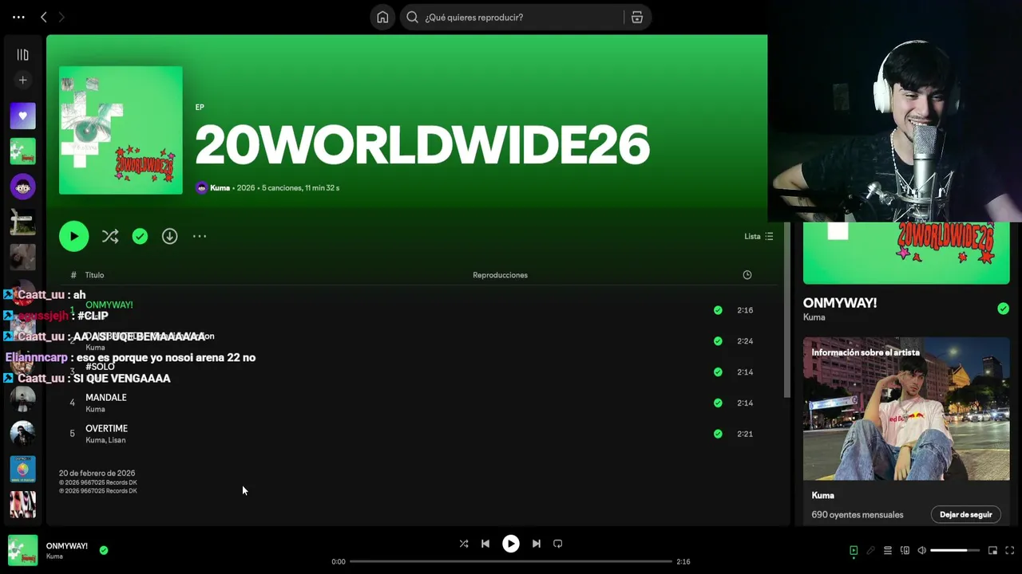Image resolution: width=1022 pixels, height=574 pixels.
Task: Open more options for the EP
Action: coord(200,236)
